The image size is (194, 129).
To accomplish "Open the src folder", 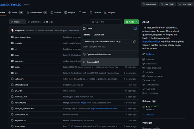I will pyautogui.click(x=16, y=73).
